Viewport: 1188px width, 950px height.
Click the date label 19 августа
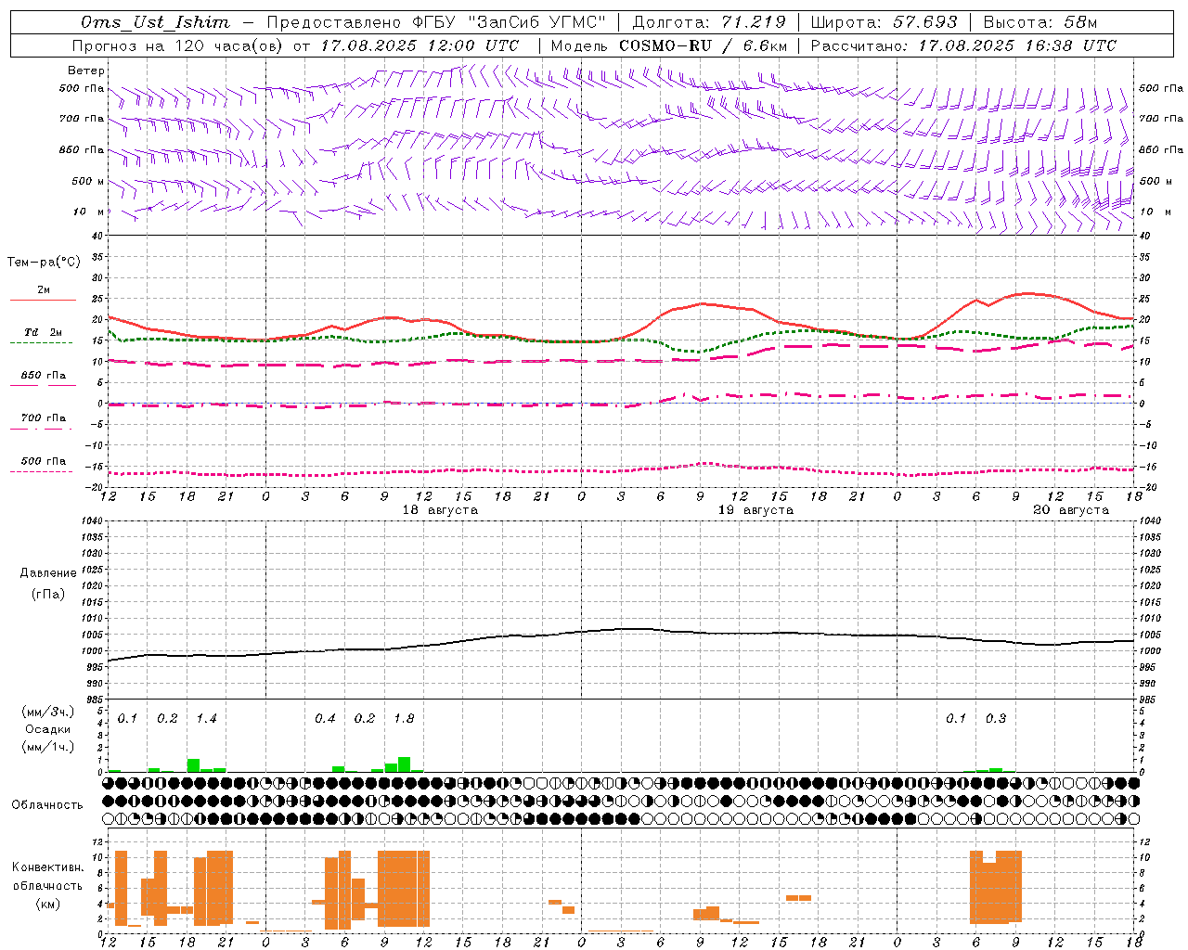pos(755,510)
